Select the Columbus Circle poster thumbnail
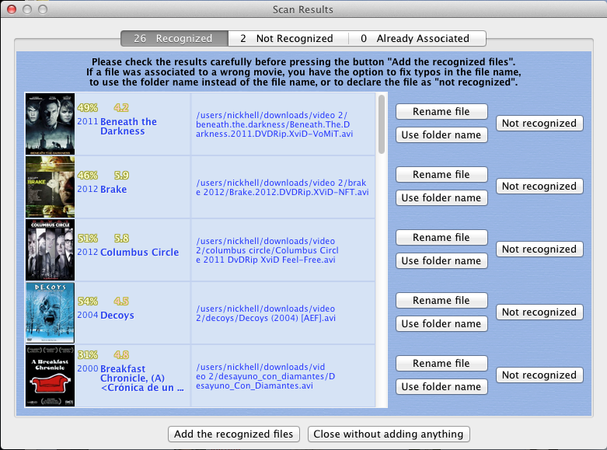 click(50, 249)
